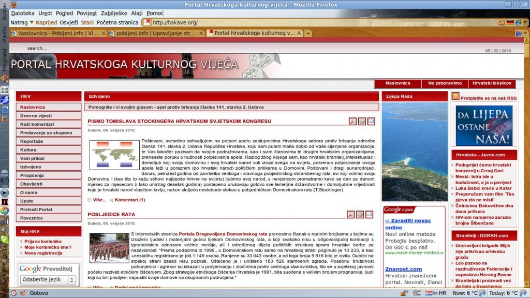Open Pretraži Portal in the HKV menu
The height and width of the screenshot is (298, 530).
49,210
